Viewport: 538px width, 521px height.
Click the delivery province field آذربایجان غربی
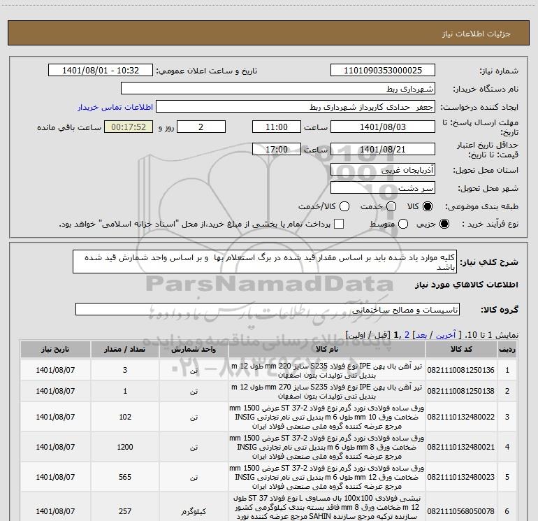(x=383, y=170)
